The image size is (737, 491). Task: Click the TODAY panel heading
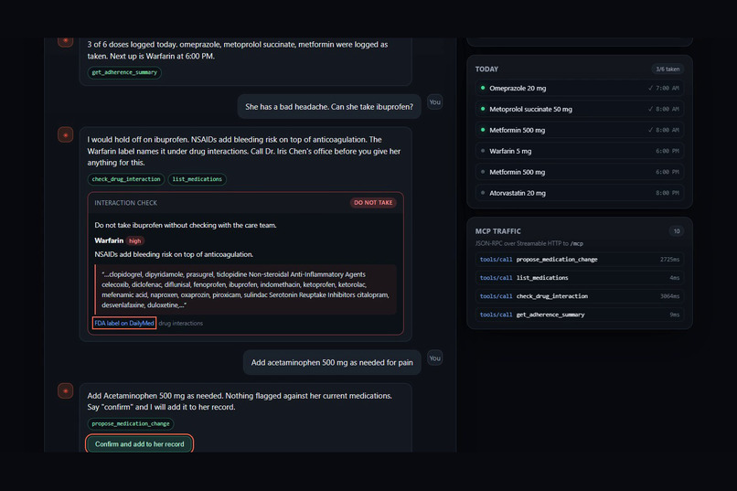click(x=486, y=69)
